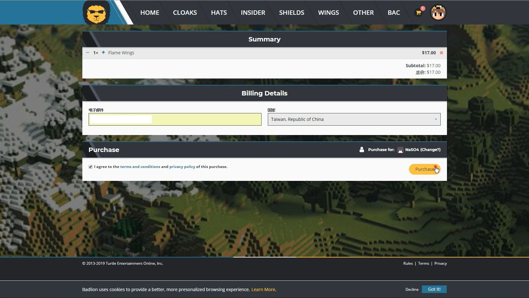Open the SHIELDS store section
This screenshot has width=529, height=298.
(292, 13)
